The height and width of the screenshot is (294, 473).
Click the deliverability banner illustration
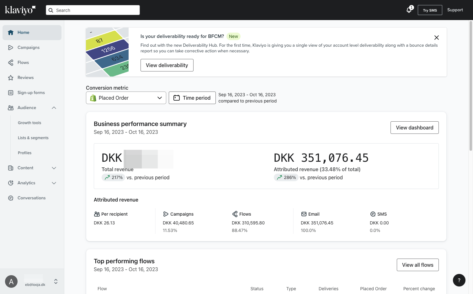pyautogui.click(x=107, y=52)
